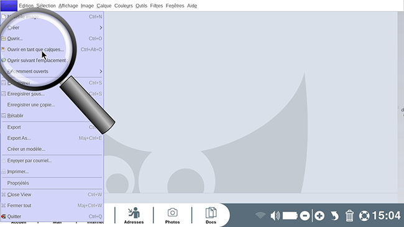Open the Affichage menu
Image resolution: width=404 pixels, height=227 pixels.
click(x=68, y=6)
